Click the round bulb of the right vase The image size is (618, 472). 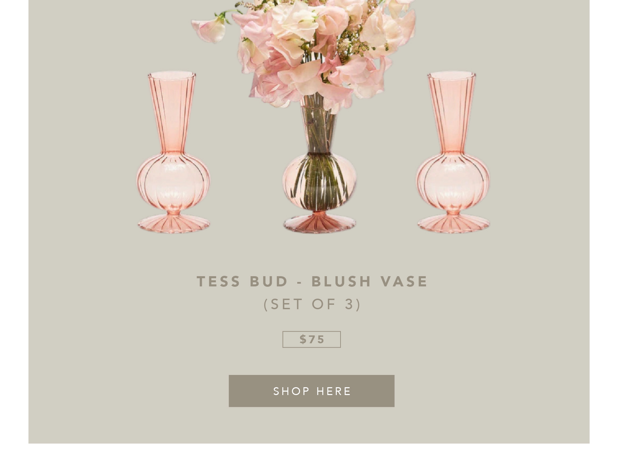(x=453, y=182)
